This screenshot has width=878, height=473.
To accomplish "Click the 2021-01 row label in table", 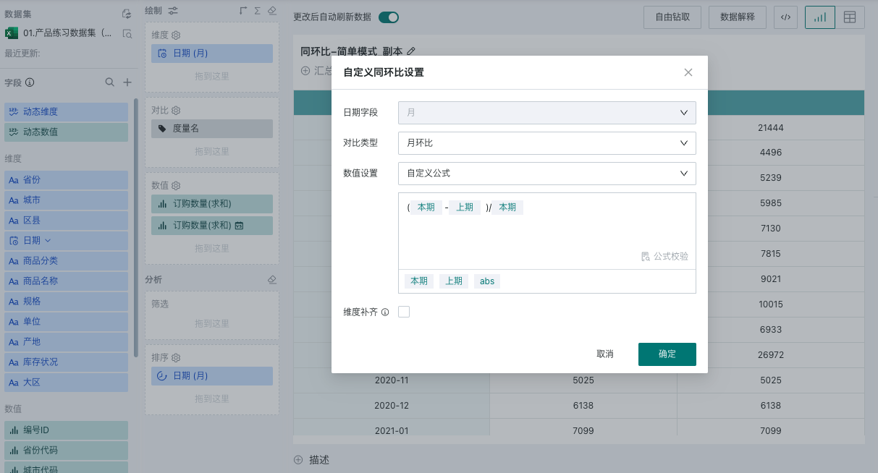I will [x=392, y=431].
